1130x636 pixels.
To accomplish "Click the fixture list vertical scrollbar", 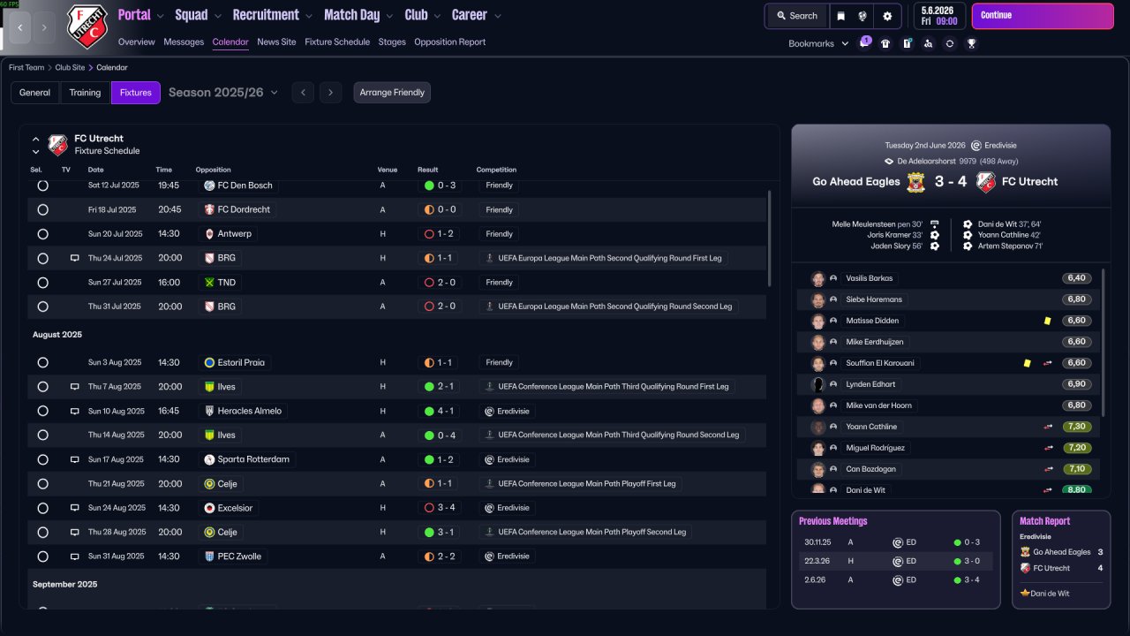I will 769,238.
